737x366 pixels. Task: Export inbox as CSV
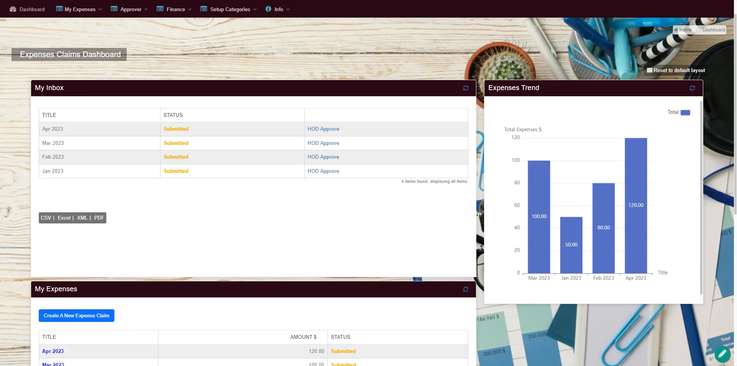coord(46,218)
